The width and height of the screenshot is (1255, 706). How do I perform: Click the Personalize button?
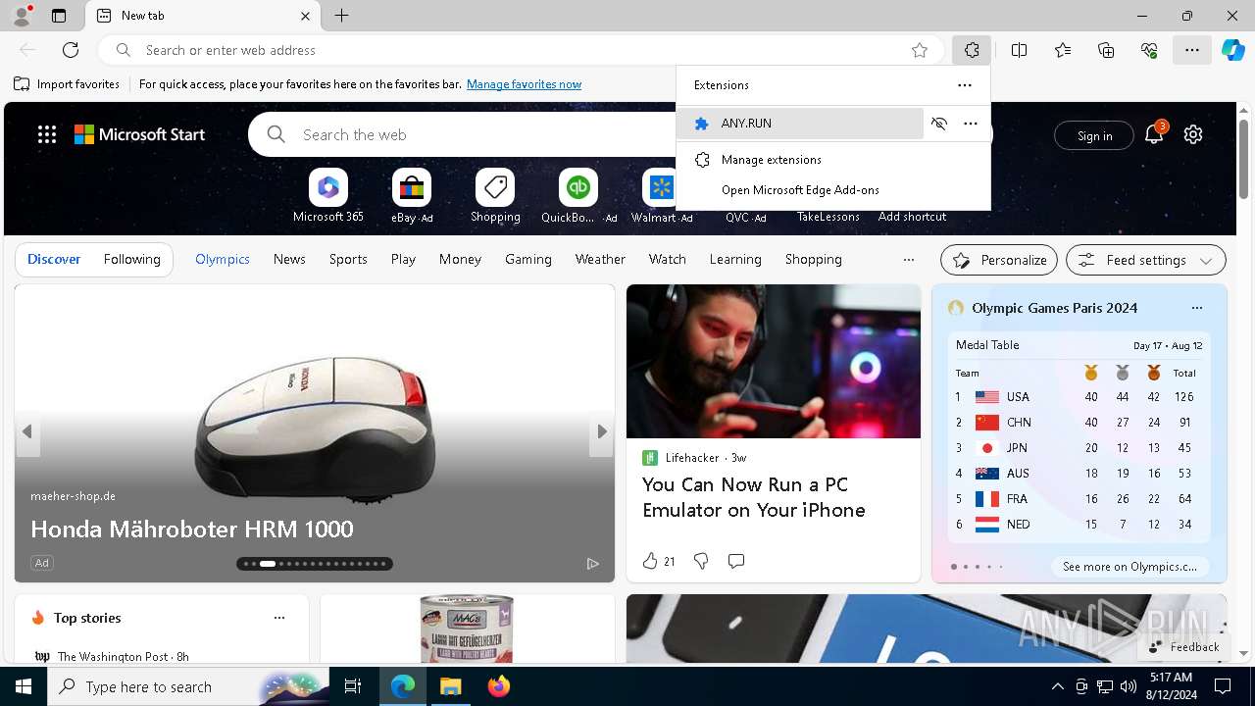pos(999,260)
